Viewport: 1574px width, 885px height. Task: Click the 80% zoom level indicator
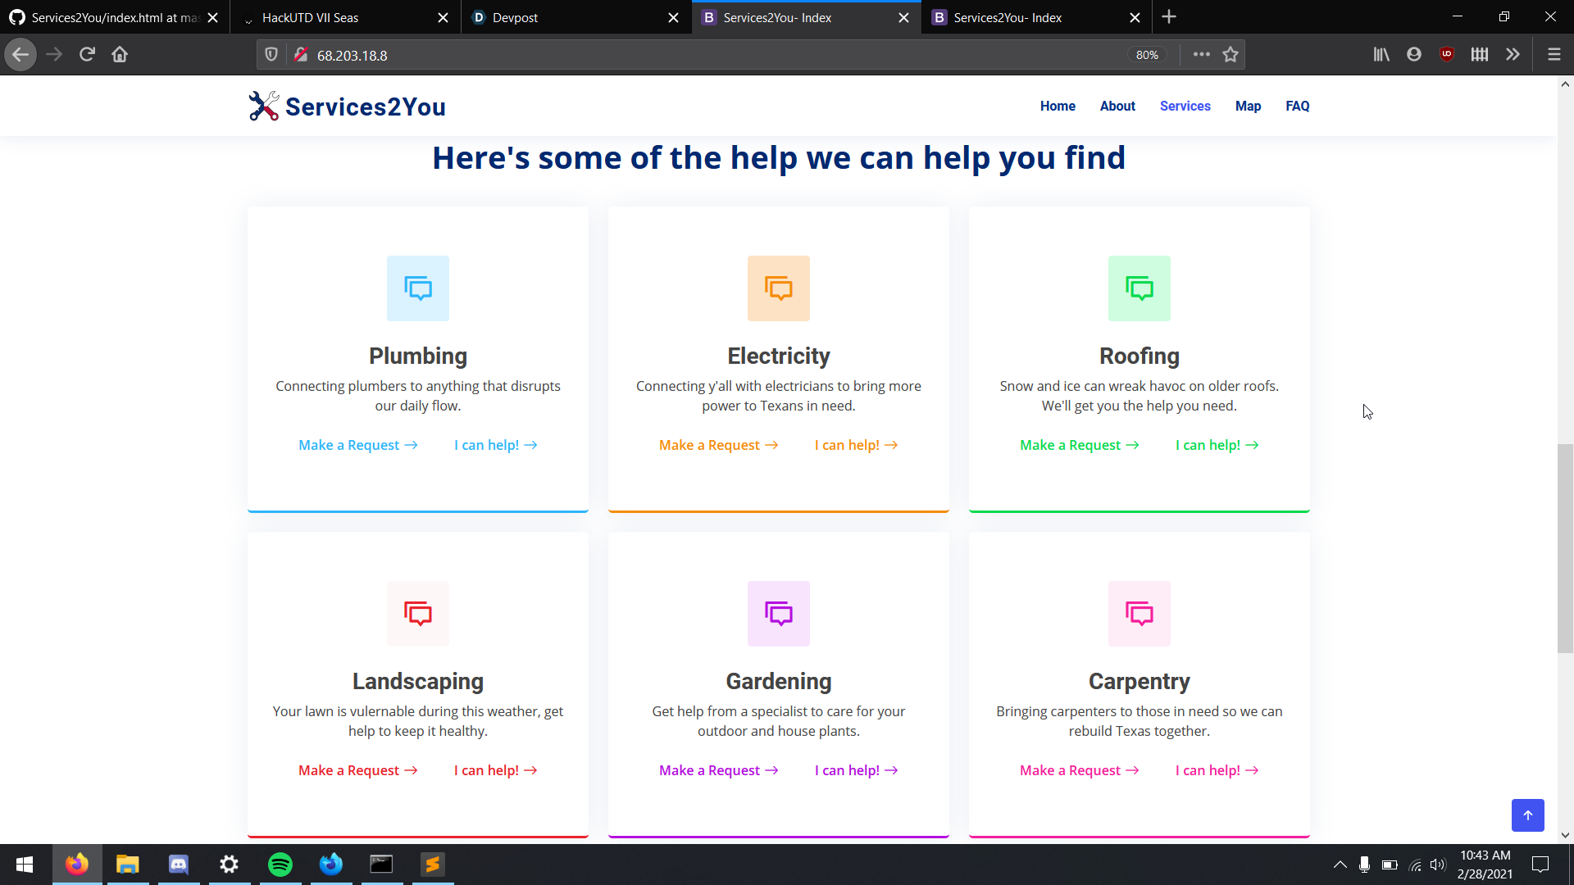(1147, 55)
